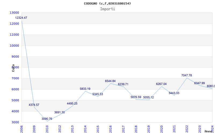Image resolution: width=215 pixels, height=134 pixels.
Task: Click x-axis year label 2012
Action: 60,129
